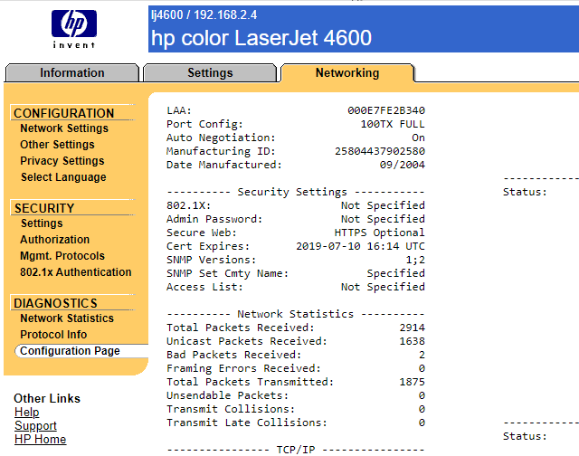The image size is (579, 456).
Task: Click the TCP/IP section divider text
Action: 296,450
